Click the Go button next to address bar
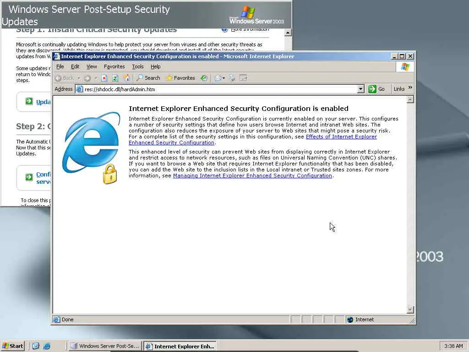This screenshot has width=469, height=352. click(x=377, y=89)
